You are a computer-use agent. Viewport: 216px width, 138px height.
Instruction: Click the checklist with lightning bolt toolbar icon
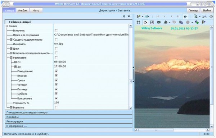pos(139,17)
